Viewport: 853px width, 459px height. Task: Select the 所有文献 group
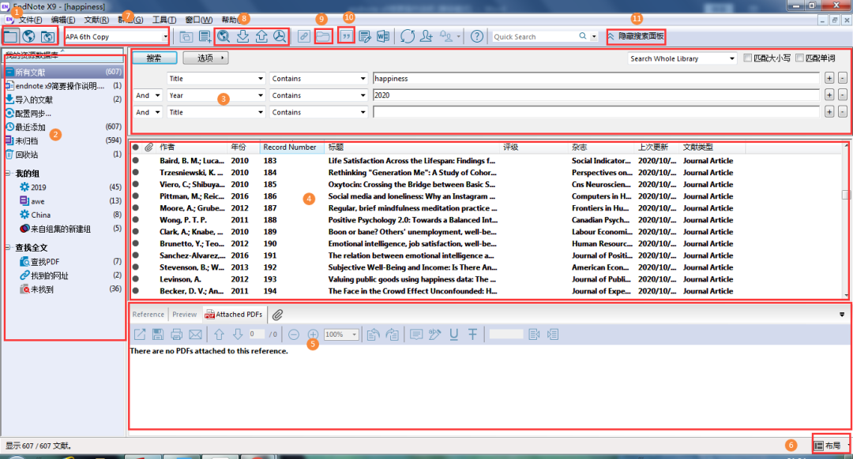(x=64, y=73)
